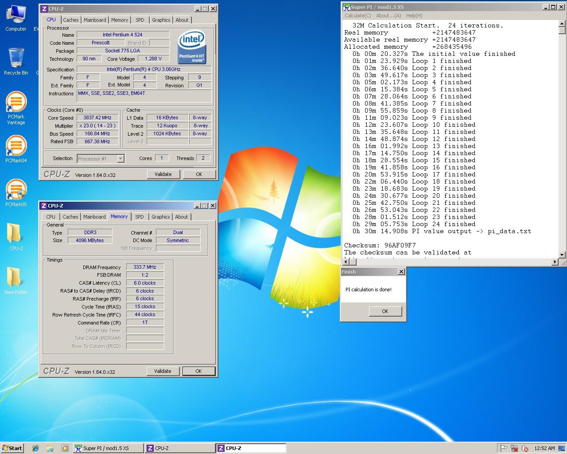Click the Intel Pentium 4 HT logo
The height and width of the screenshot is (454, 567).
tap(191, 47)
